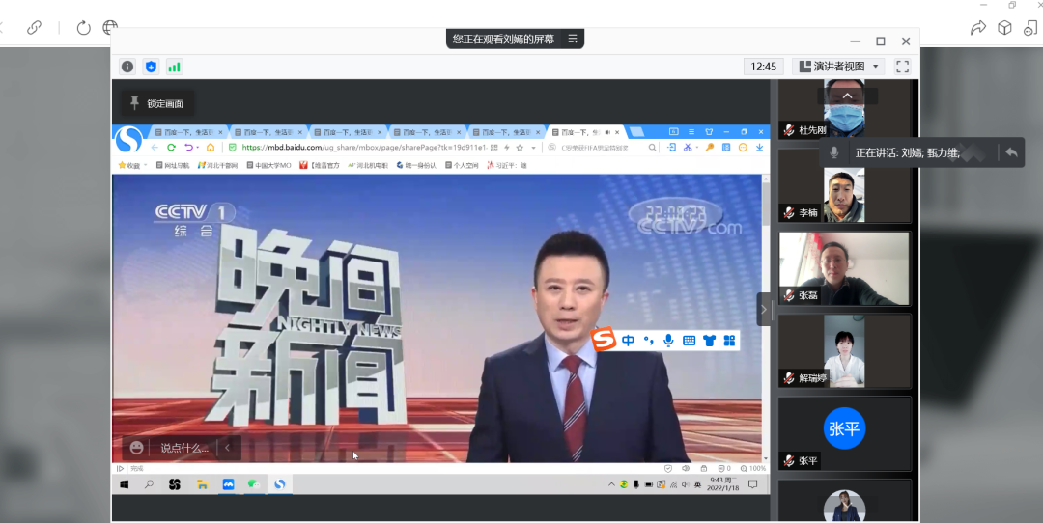
Task: Click Sogou IME 中 language toggle
Action: [x=628, y=341]
